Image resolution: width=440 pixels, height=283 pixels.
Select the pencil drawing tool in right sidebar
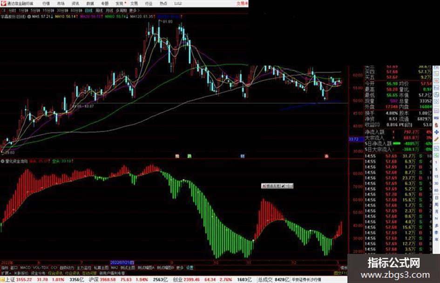pos(436,139)
